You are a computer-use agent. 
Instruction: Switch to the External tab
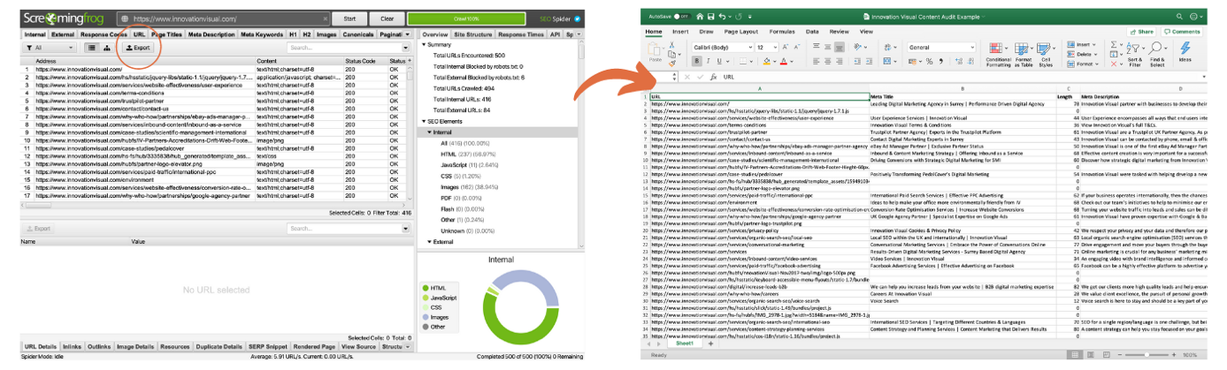(x=63, y=34)
